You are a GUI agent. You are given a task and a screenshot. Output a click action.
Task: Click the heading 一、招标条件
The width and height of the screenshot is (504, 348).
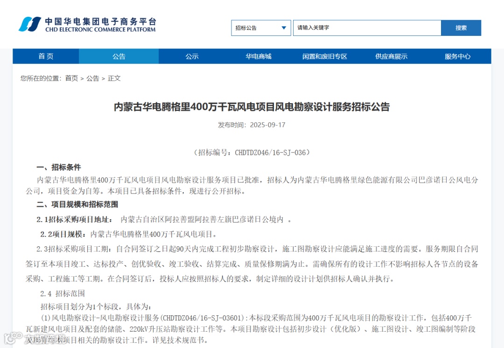click(x=58, y=167)
